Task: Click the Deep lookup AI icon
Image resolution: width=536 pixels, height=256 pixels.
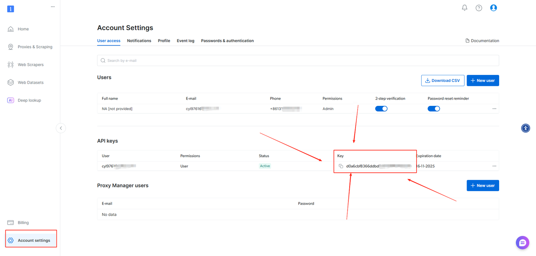Action: [x=10, y=100]
